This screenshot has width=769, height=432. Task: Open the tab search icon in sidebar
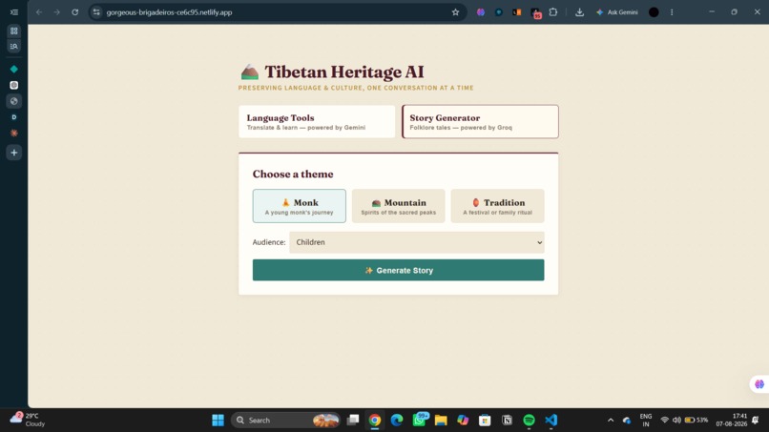pyautogui.click(x=13, y=46)
